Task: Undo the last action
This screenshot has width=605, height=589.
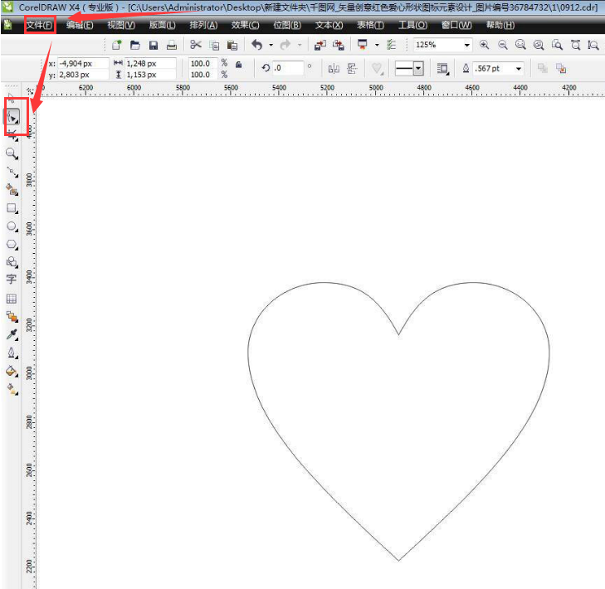Action: click(257, 45)
